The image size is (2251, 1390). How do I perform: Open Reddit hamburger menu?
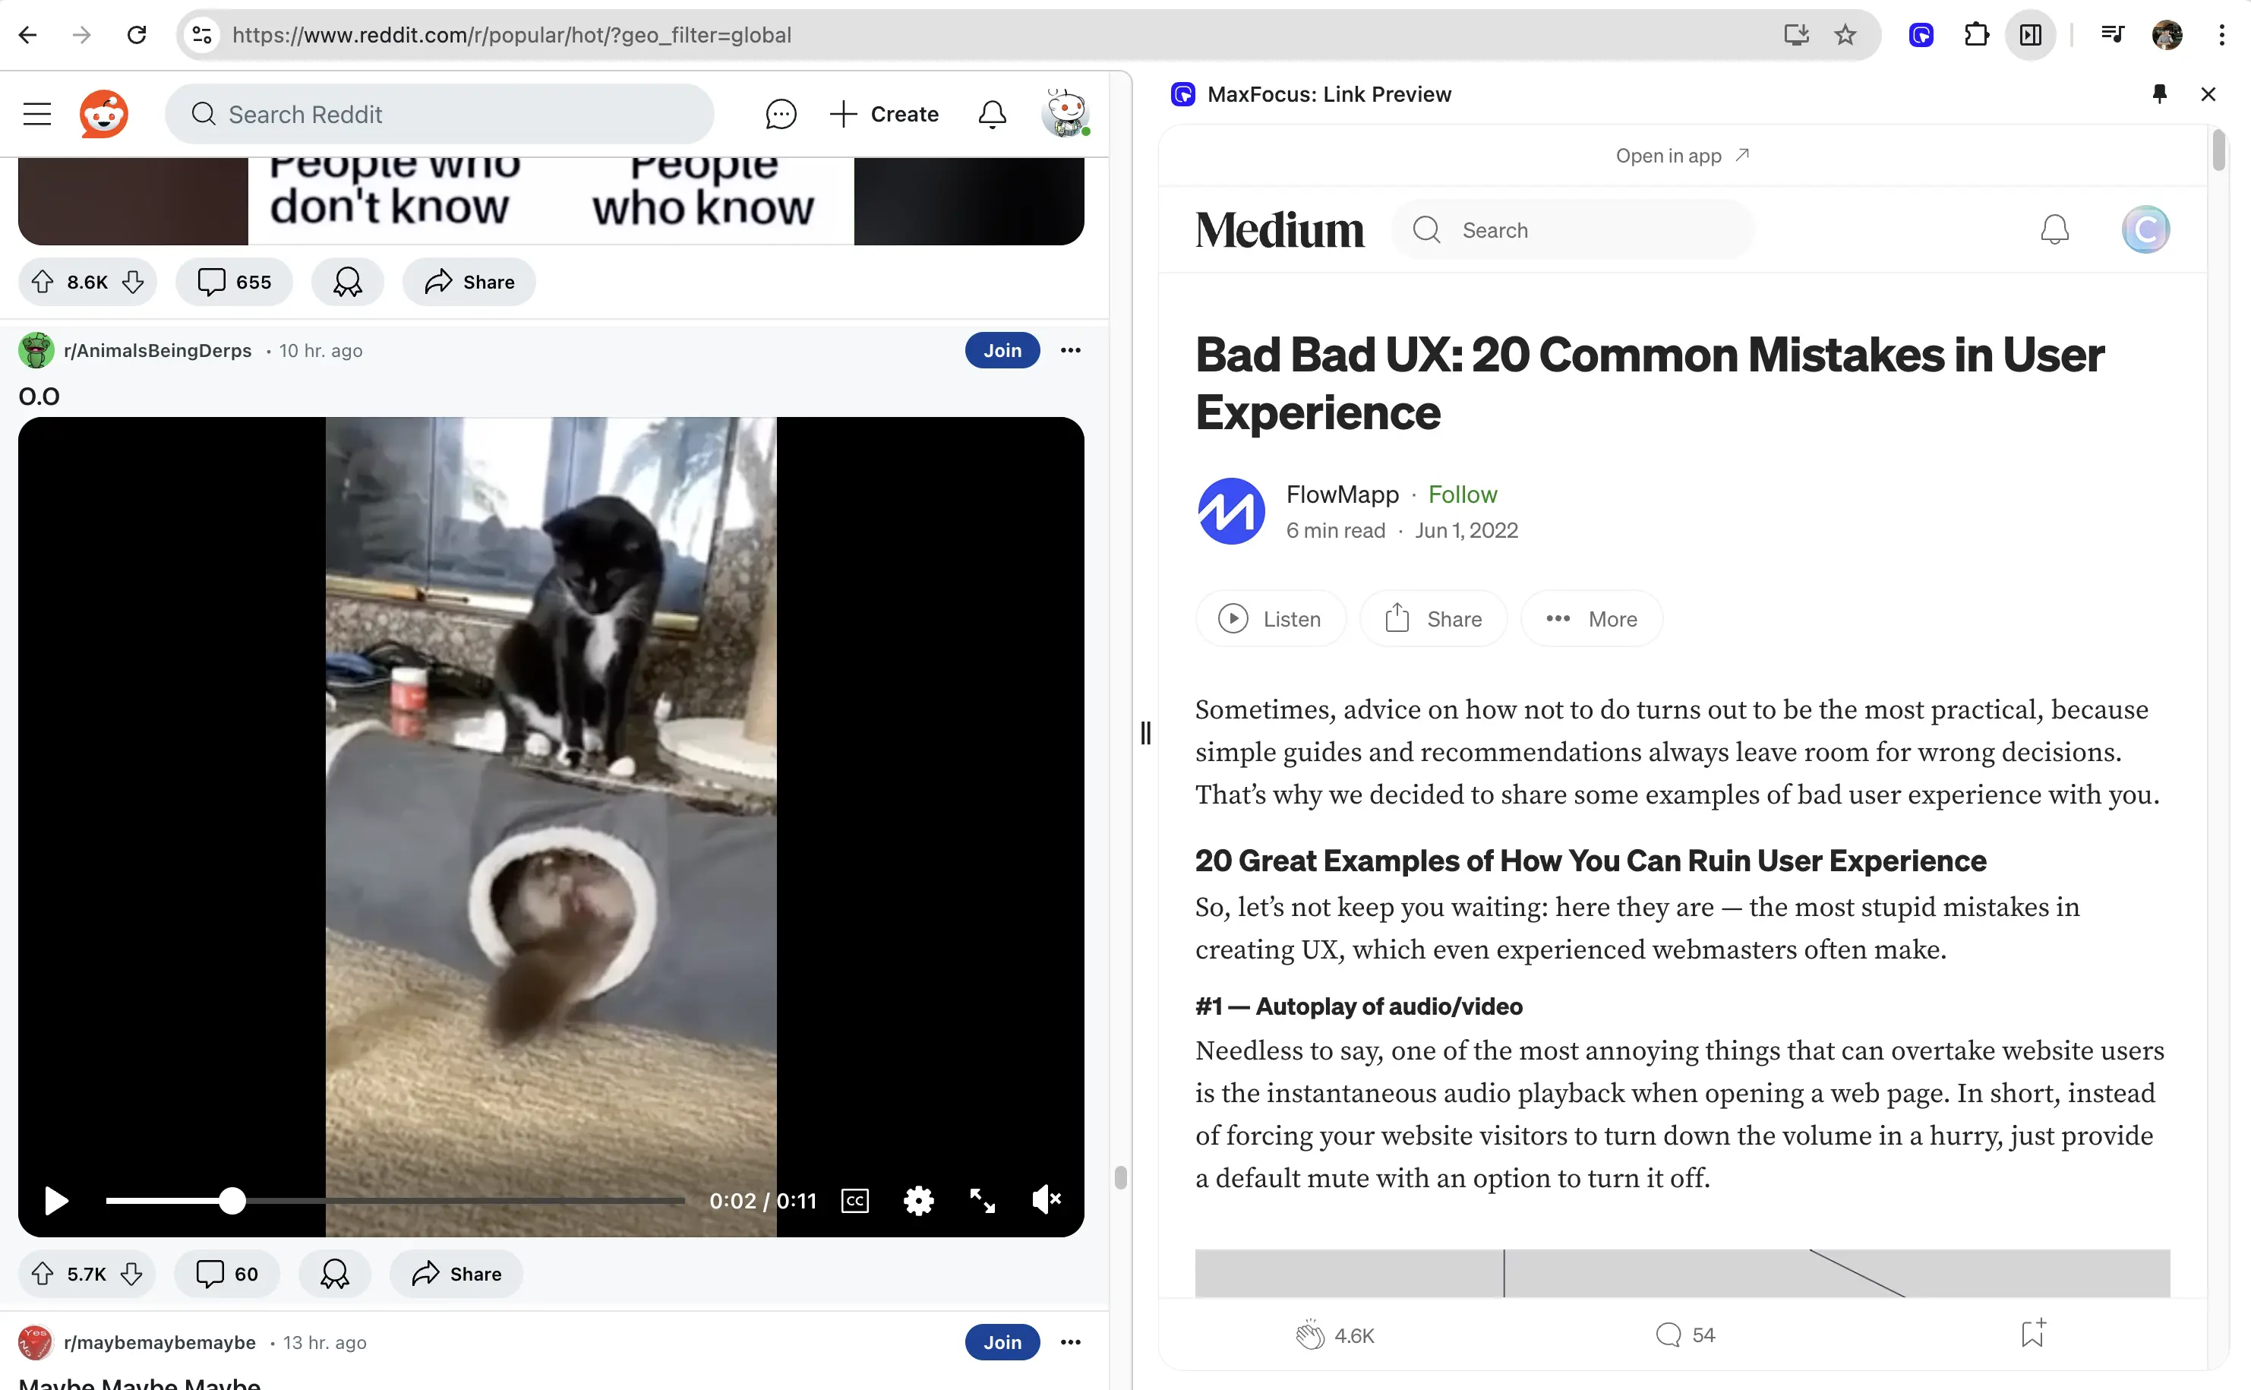37,114
